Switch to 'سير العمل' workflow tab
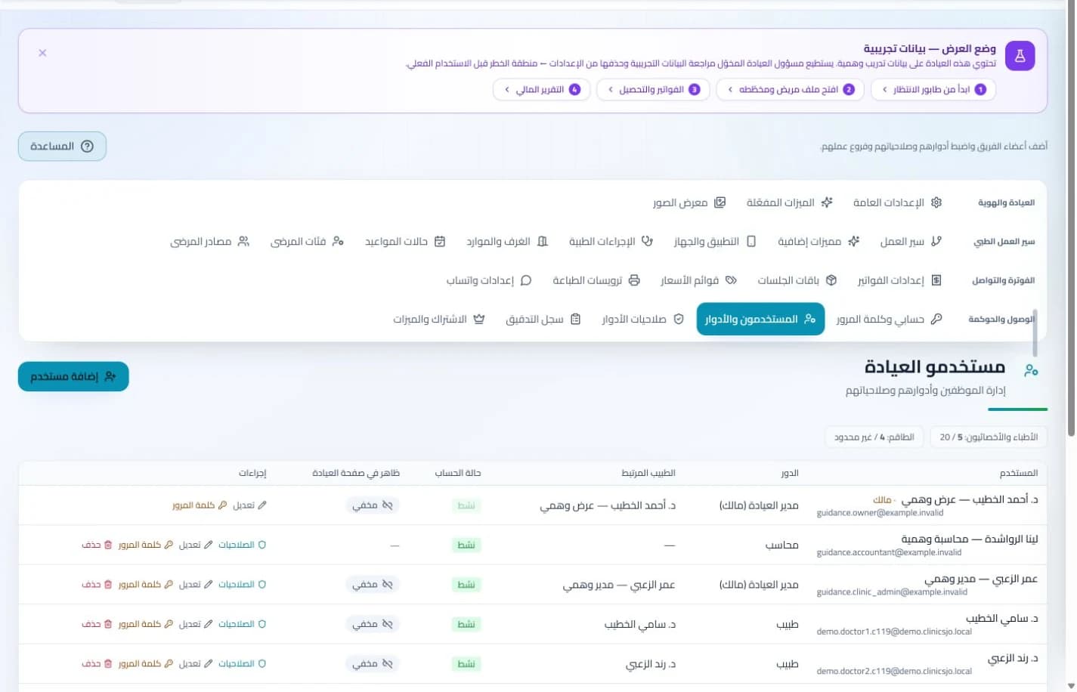The image size is (1077, 692). pos(911,241)
